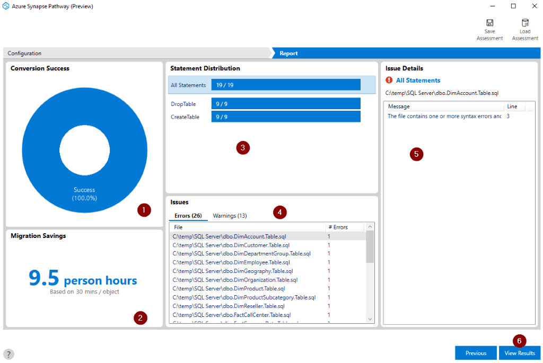The width and height of the screenshot is (543, 363).
Task: Select the dbo.DimOrganization.Table.sql row
Action: click(x=268, y=280)
